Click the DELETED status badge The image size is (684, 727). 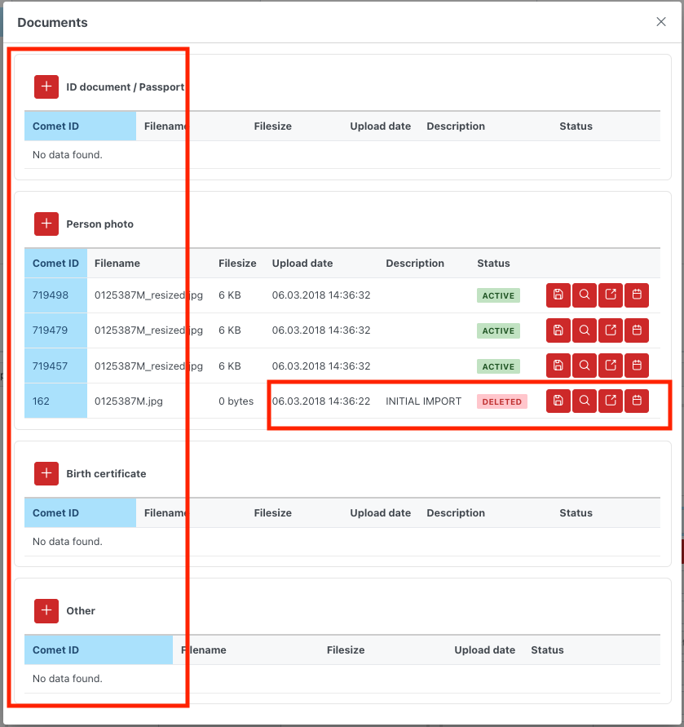(x=501, y=401)
